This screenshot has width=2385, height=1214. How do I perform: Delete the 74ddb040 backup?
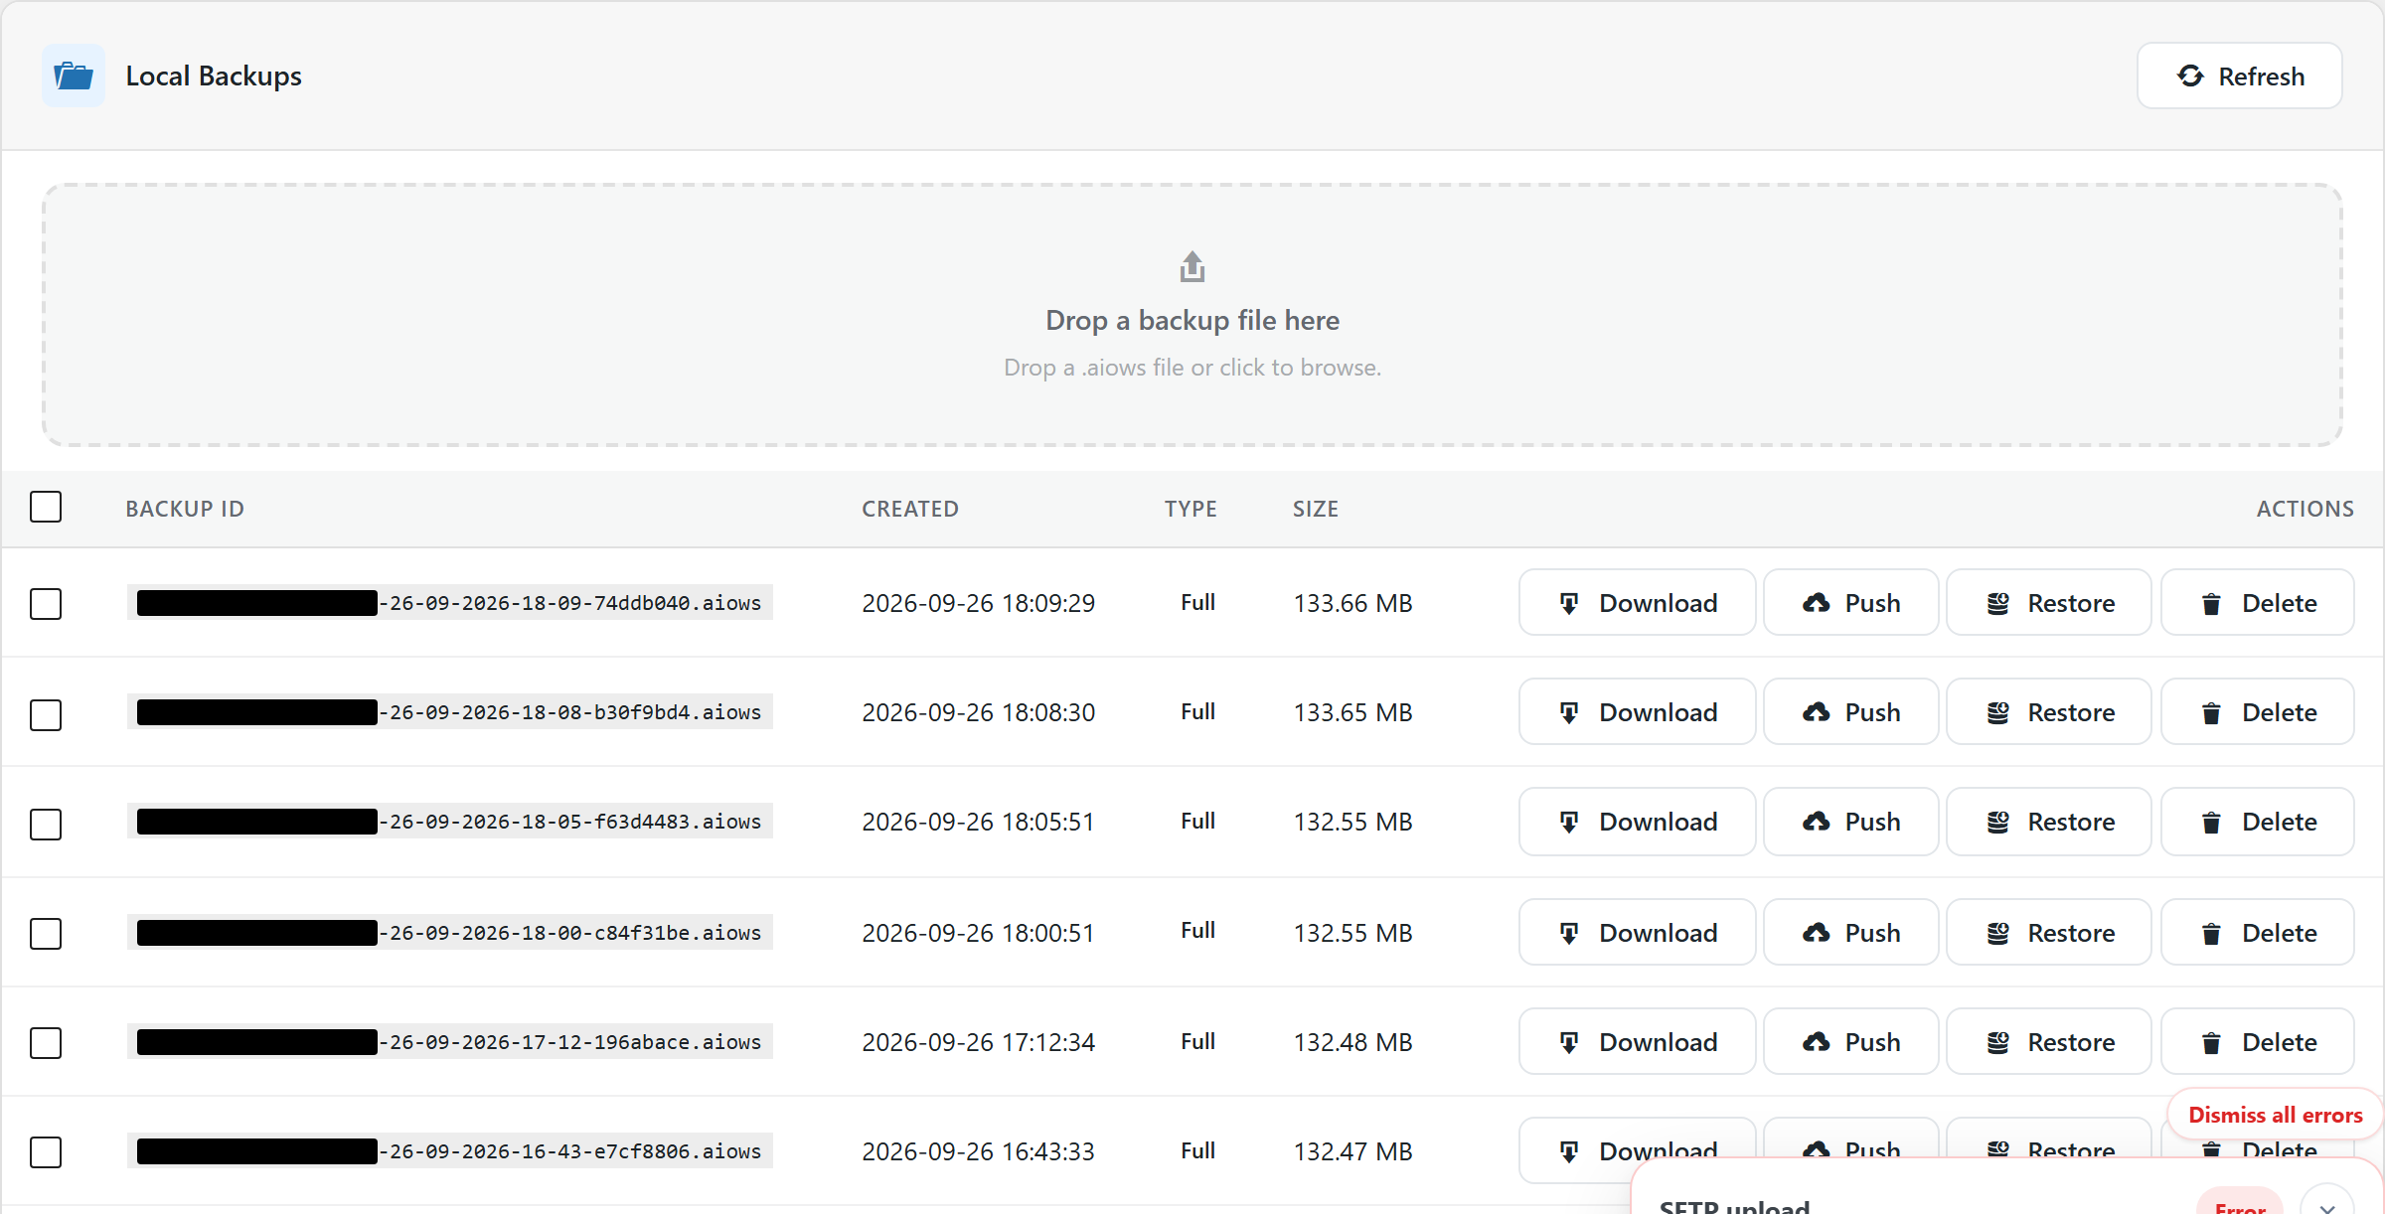pyautogui.click(x=2257, y=602)
